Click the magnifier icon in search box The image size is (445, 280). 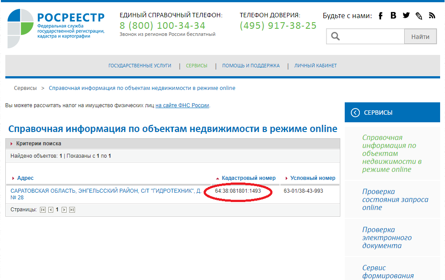(x=335, y=36)
